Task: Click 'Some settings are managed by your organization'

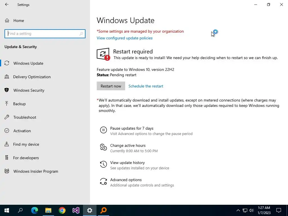Action: tap(140, 31)
